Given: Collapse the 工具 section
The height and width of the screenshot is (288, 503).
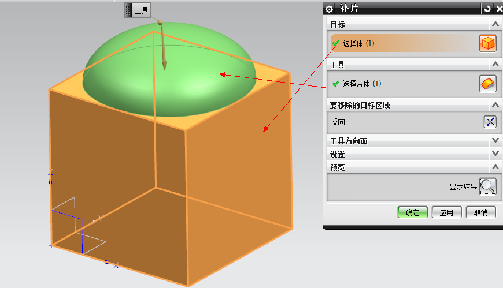Looking at the screenshot, I should click(495, 65).
